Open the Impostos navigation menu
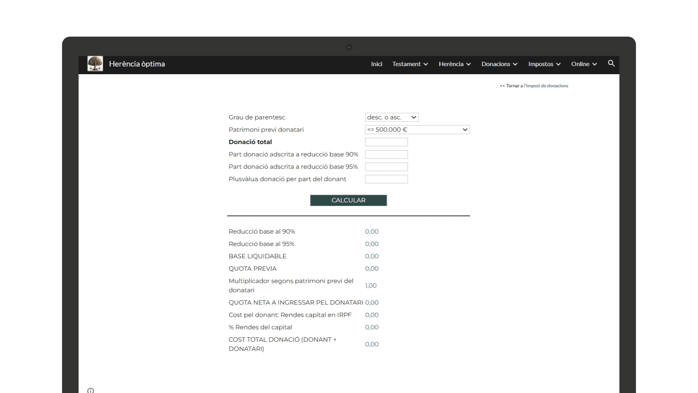This screenshot has height=393, width=698. 544,64
